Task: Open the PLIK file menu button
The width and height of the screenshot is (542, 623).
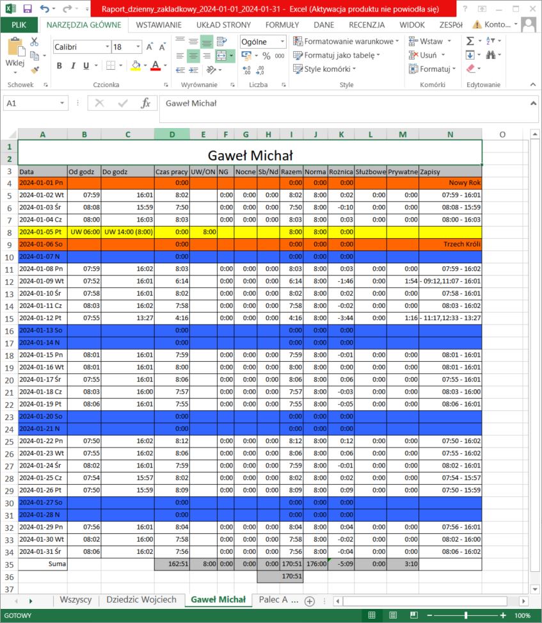Action: (19, 25)
